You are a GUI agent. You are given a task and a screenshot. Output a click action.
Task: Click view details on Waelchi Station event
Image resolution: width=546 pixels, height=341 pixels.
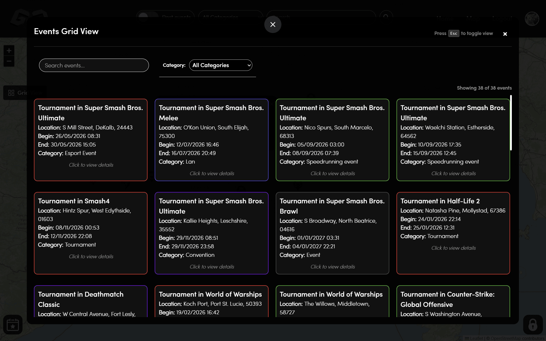(x=453, y=173)
